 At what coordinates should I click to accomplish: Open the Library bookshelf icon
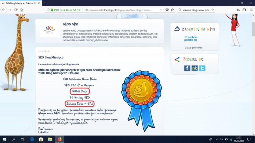pyautogui.click(x=238, y=10)
